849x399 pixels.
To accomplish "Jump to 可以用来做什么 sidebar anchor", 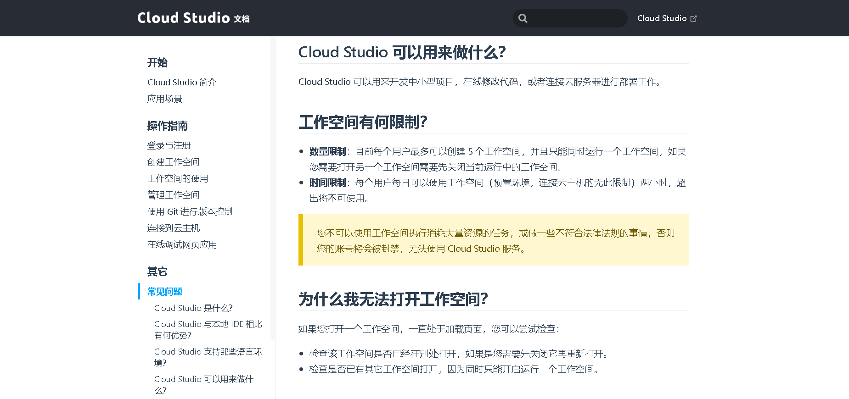I will pos(203,384).
